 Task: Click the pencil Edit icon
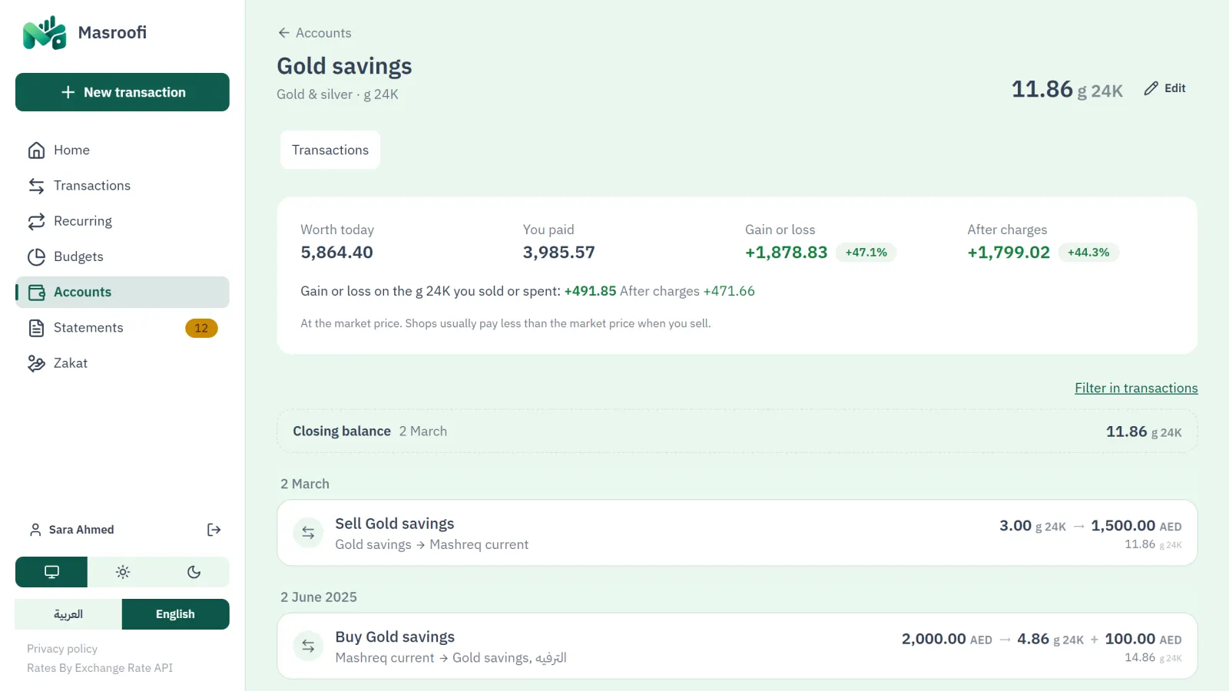[1151, 88]
